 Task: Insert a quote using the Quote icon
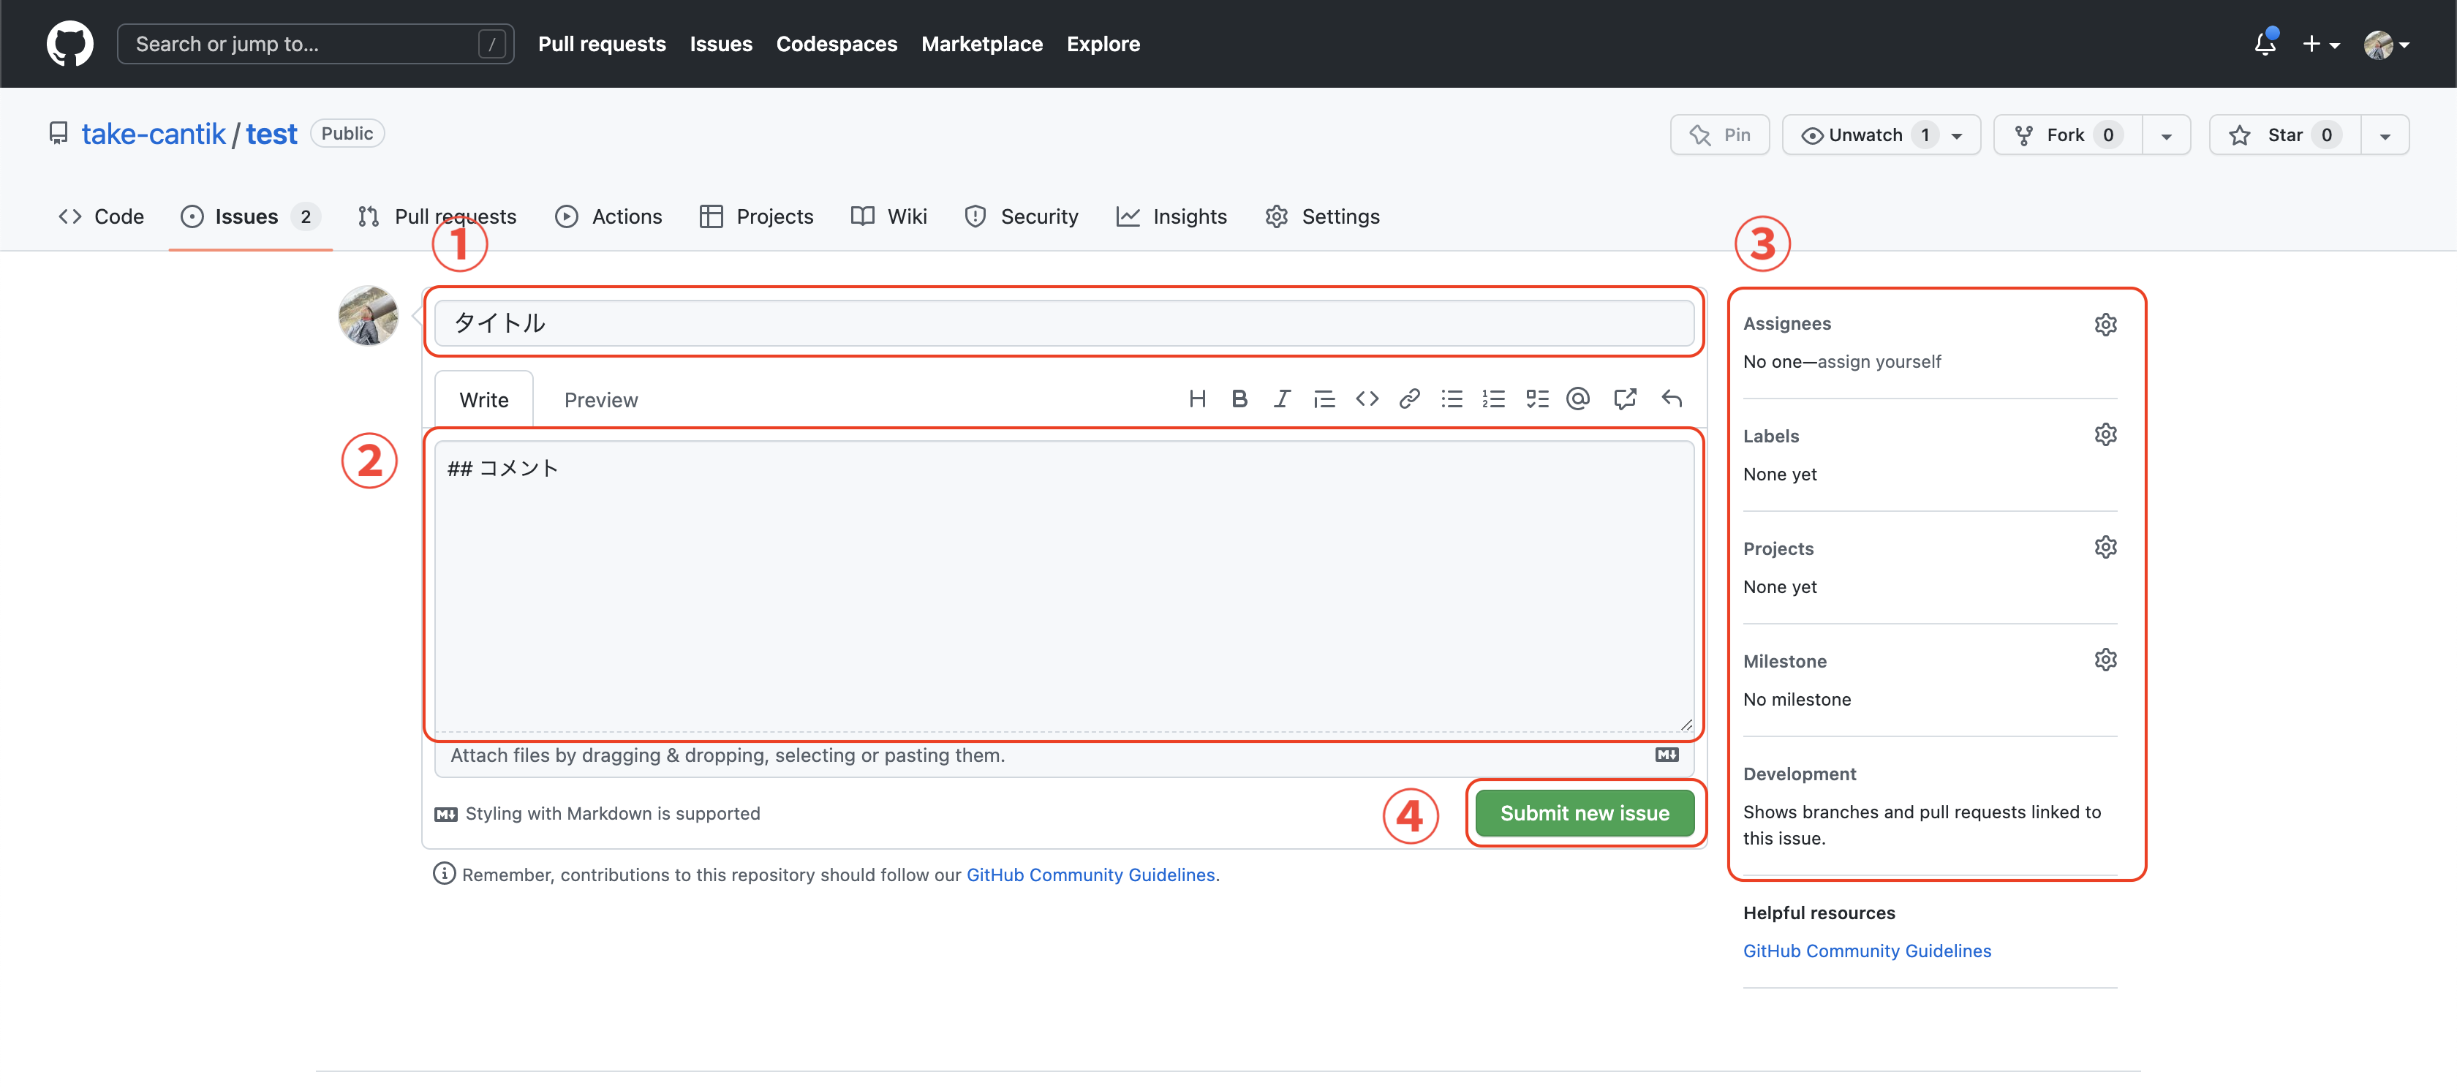click(x=1325, y=399)
